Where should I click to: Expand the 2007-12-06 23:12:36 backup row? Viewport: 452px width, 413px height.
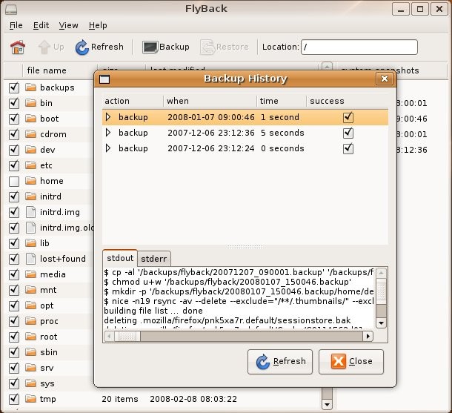click(x=108, y=133)
